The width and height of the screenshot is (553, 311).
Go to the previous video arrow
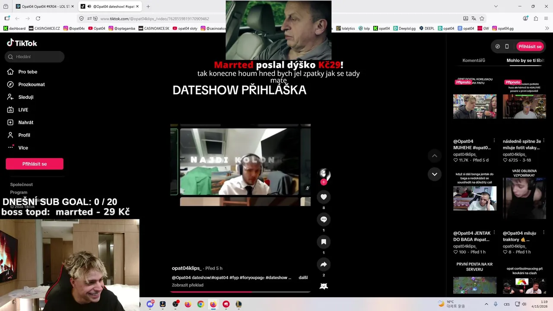(x=435, y=155)
